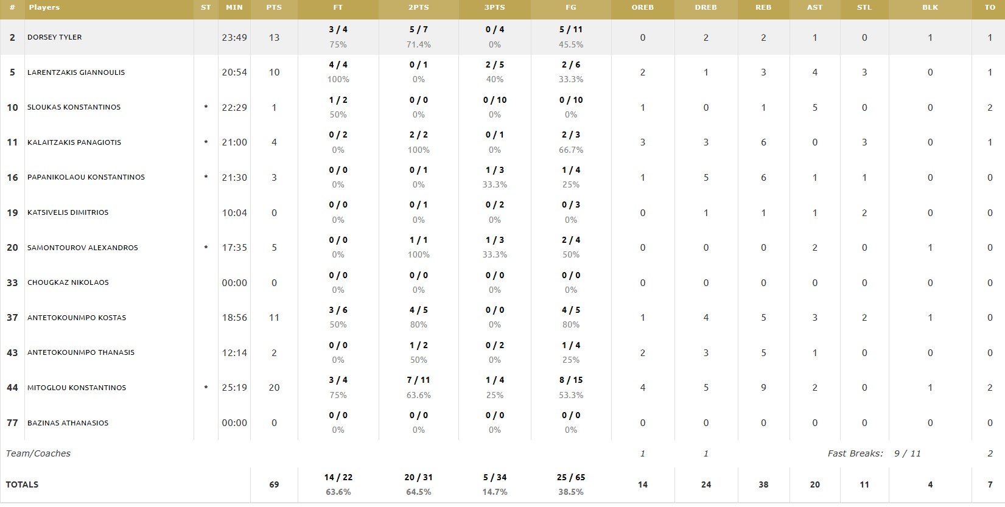This screenshot has height=507, width=1005.
Task: Click ANTETOKOUNMPO THANASIS row name
Action: 81,352
